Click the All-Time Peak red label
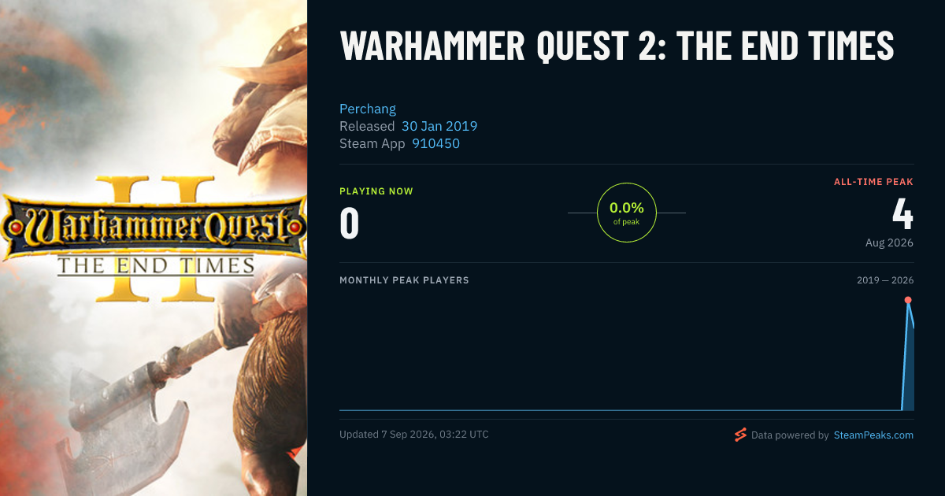The height and width of the screenshot is (496, 945). coord(873,182)
